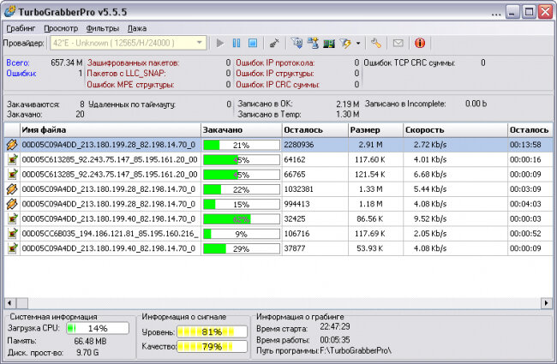Open the red info about icon
This screenshot has width=557, height=364.
(x=420, y=43)
